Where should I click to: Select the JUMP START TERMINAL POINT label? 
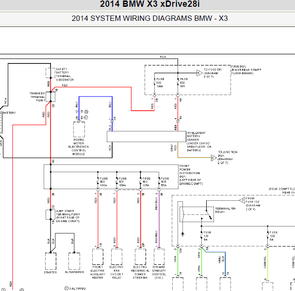click(x=68, y=216)
